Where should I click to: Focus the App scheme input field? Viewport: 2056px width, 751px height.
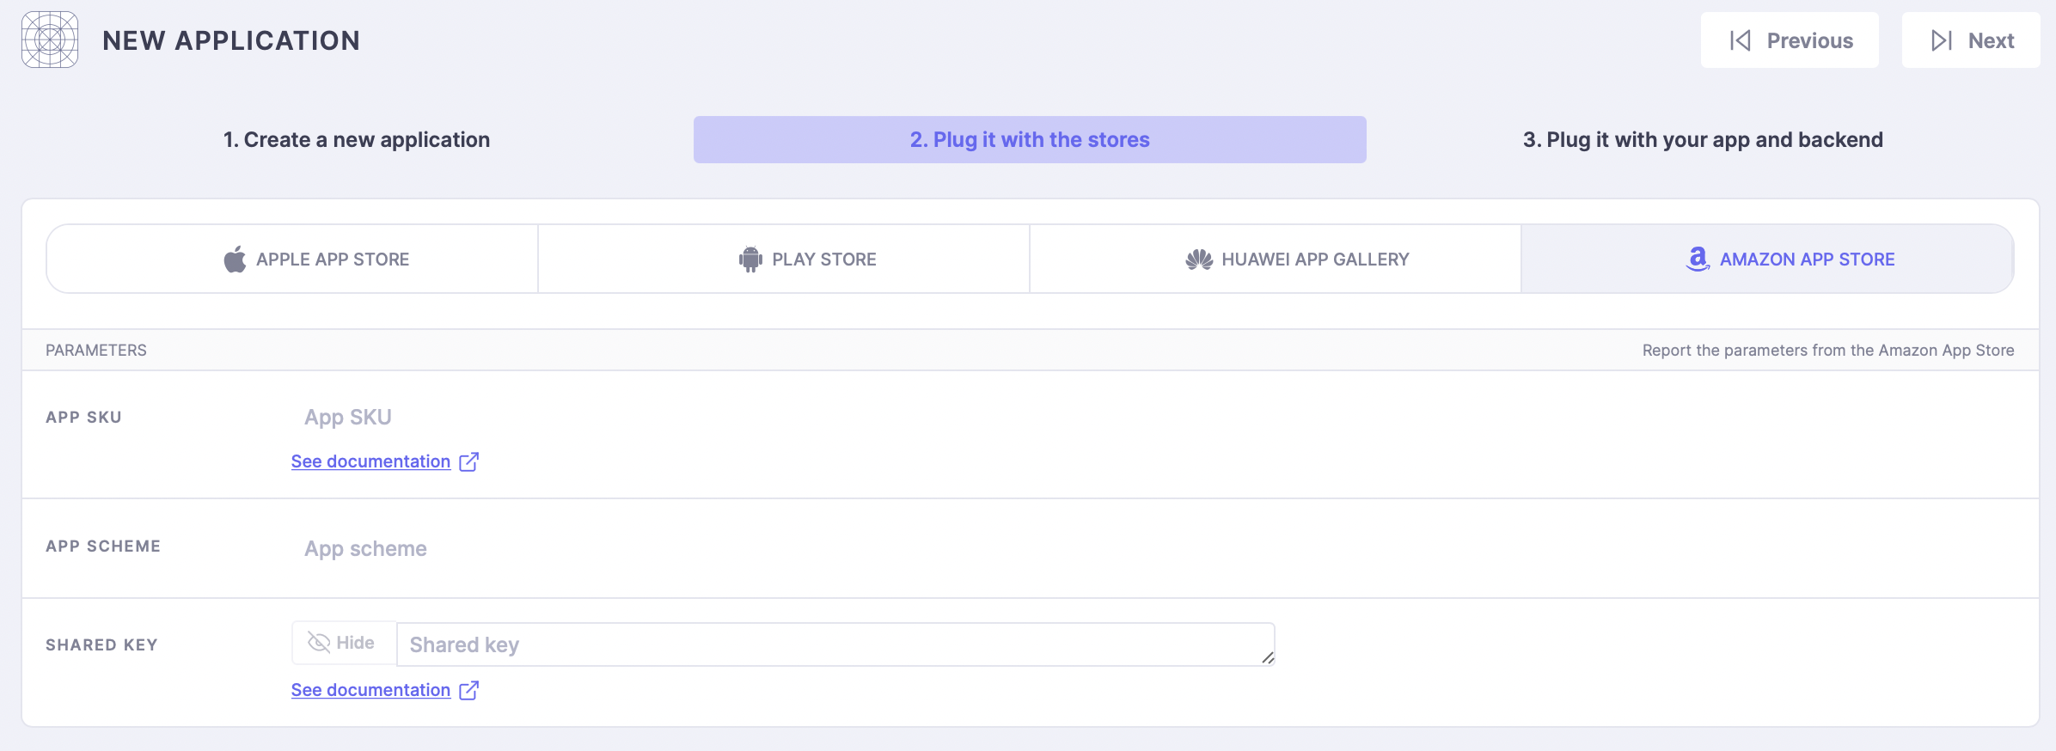782,548
